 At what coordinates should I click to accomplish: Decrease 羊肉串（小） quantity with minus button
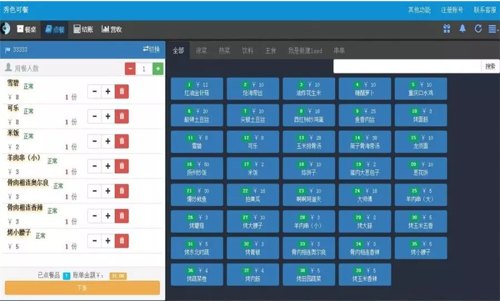(94, 166)
